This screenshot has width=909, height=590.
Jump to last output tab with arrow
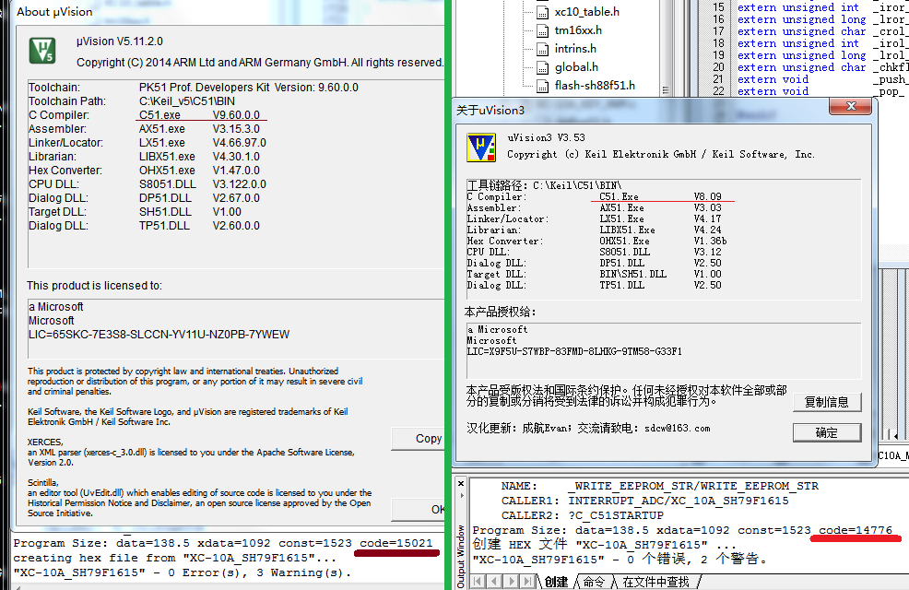click(x=527, y=582)
